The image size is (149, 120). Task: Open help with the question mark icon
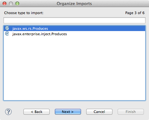8,112
